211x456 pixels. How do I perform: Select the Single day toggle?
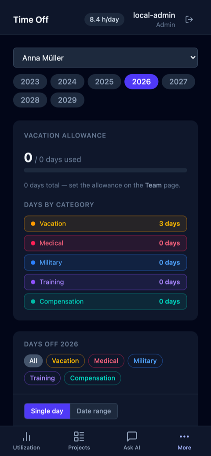47,411
